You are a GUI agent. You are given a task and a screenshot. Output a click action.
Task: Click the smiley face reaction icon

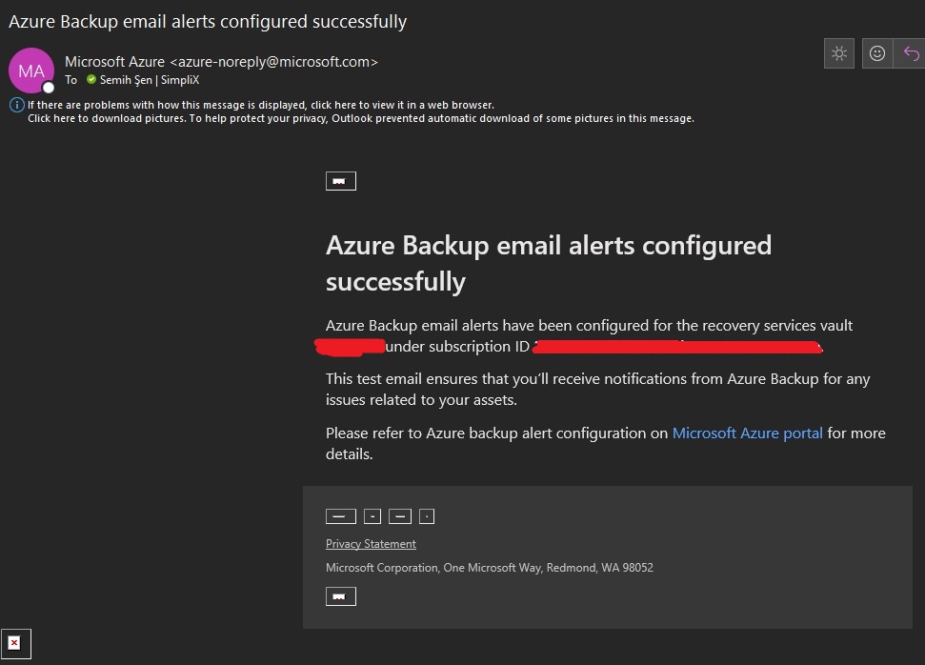pyautogui.click(x=877, y=53)
